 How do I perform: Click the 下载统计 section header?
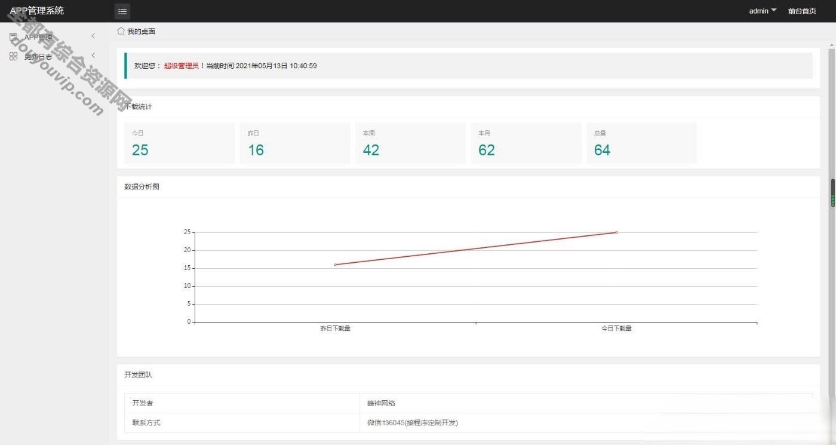pos(139,106)
